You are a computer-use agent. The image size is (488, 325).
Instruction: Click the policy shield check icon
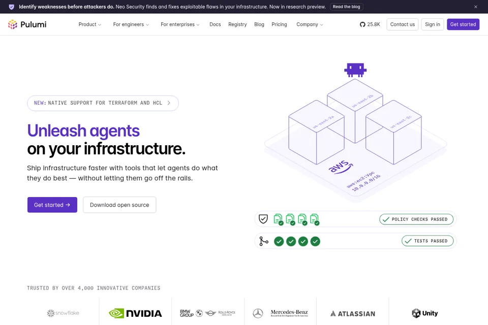point(263,219)
